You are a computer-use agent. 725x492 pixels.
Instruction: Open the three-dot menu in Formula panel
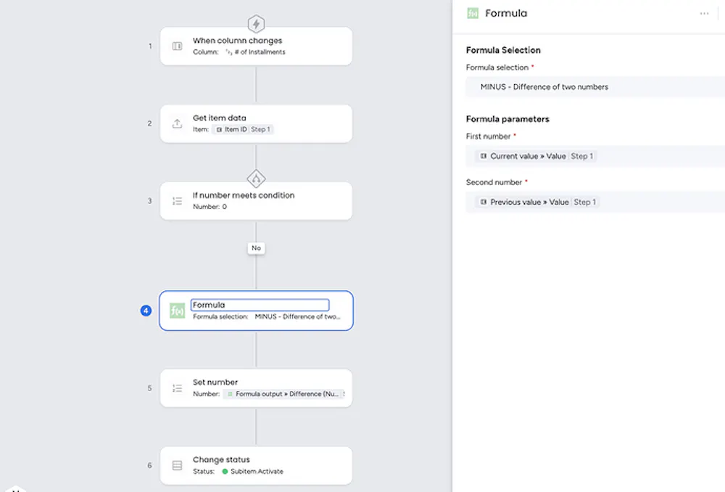705,13
